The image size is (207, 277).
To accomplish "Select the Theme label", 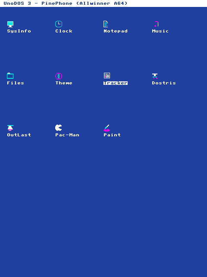I will pyautogui.click(x=64, y=83).
